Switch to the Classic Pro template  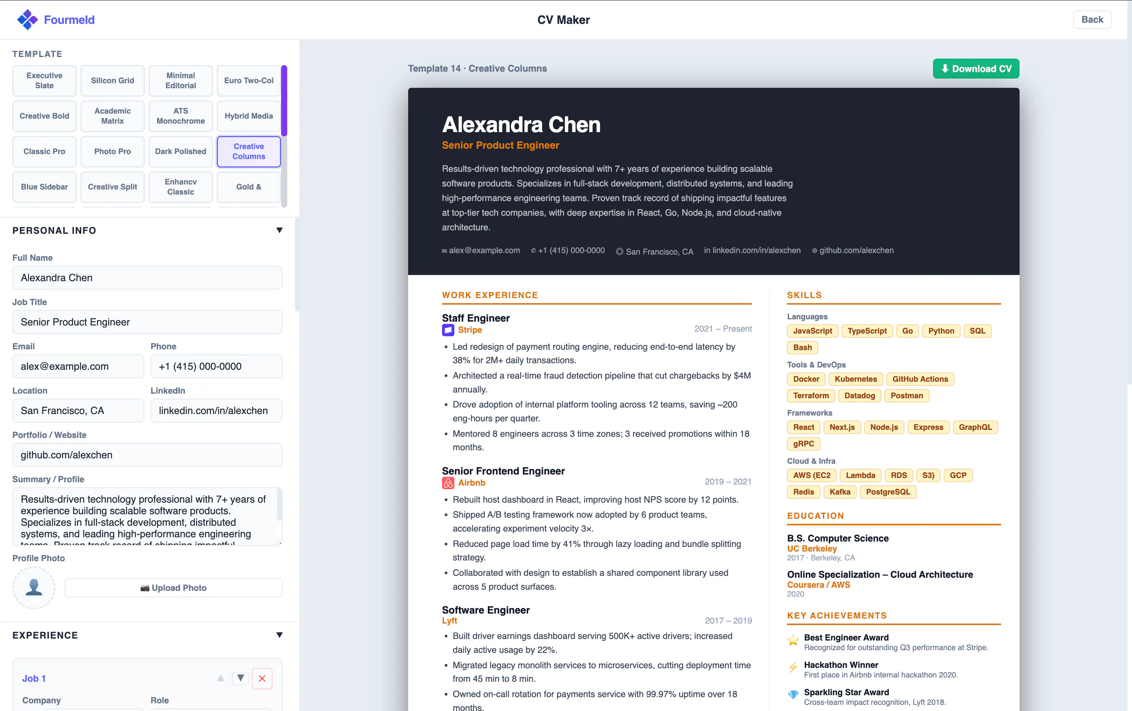click(44, 151)
